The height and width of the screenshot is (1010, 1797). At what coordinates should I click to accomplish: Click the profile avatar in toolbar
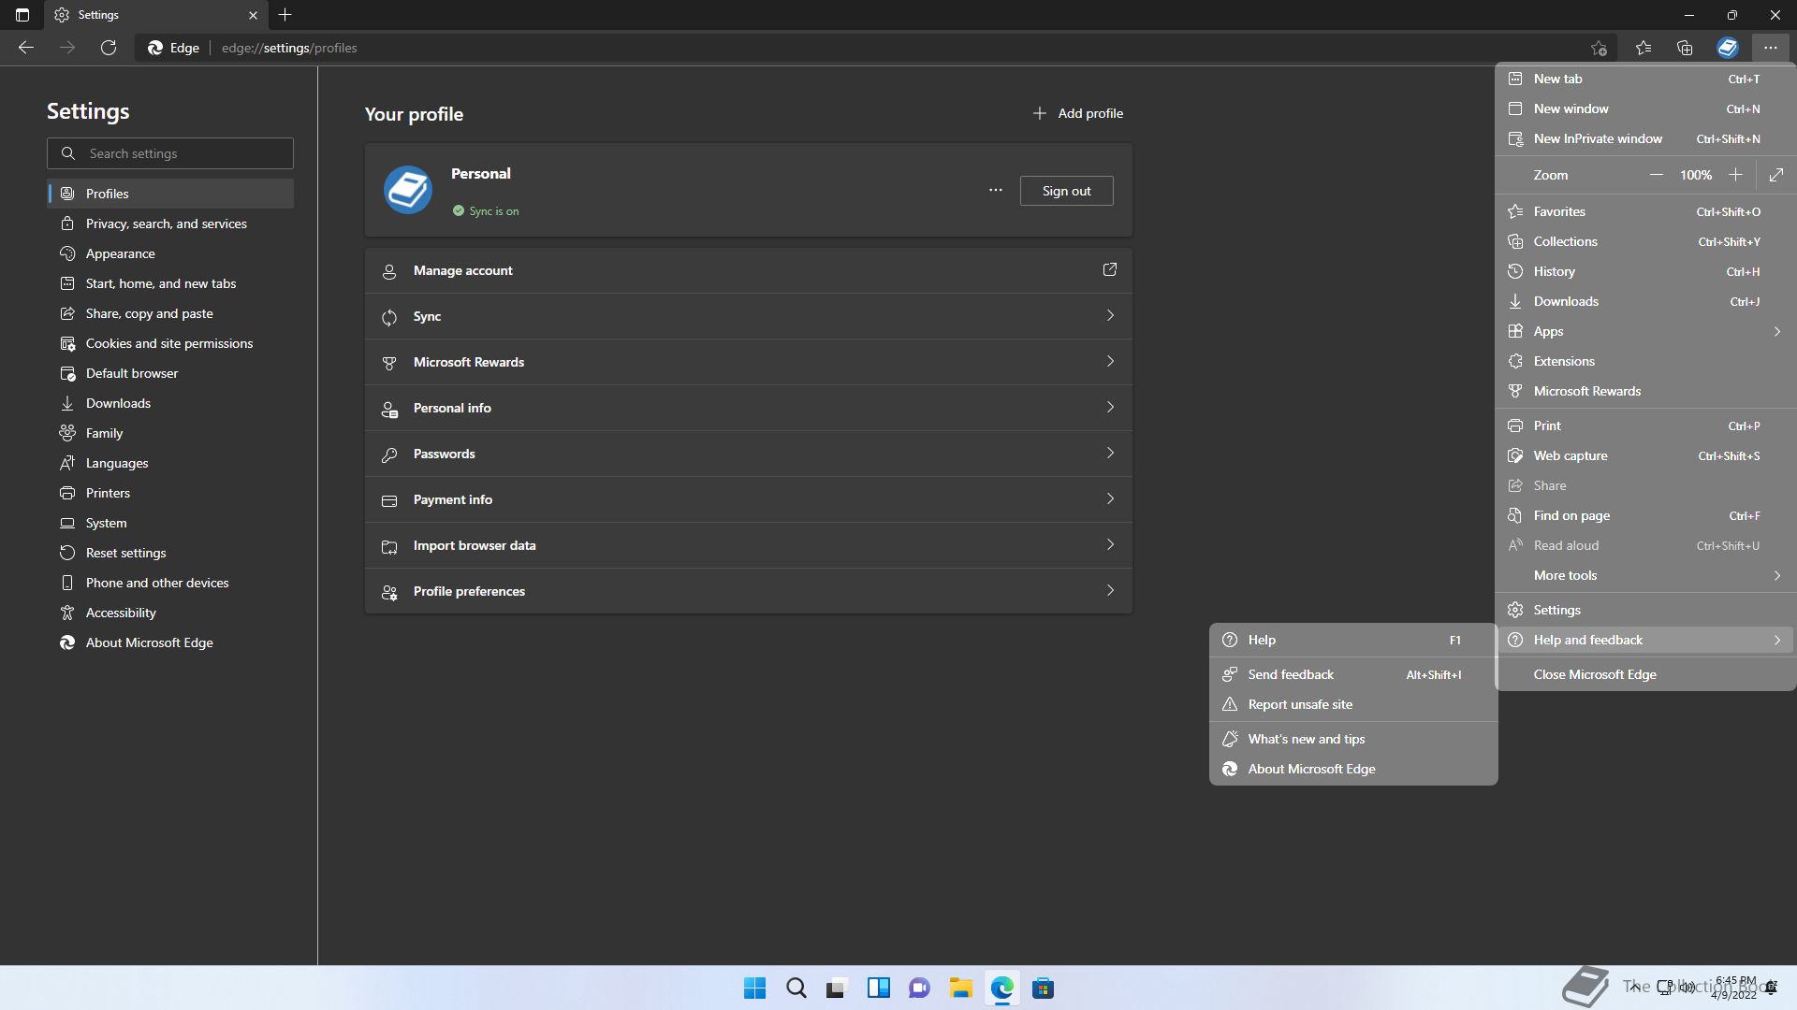click(x=1728, y=48)
